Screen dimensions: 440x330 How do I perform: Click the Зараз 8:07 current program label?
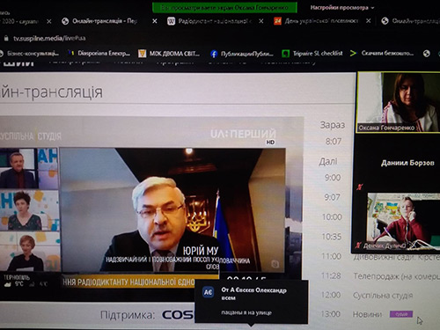point(333,133)
